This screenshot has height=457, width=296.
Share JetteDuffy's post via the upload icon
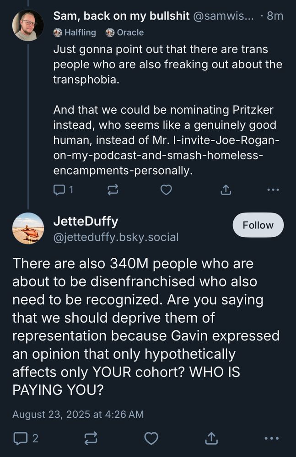point(212,438)
